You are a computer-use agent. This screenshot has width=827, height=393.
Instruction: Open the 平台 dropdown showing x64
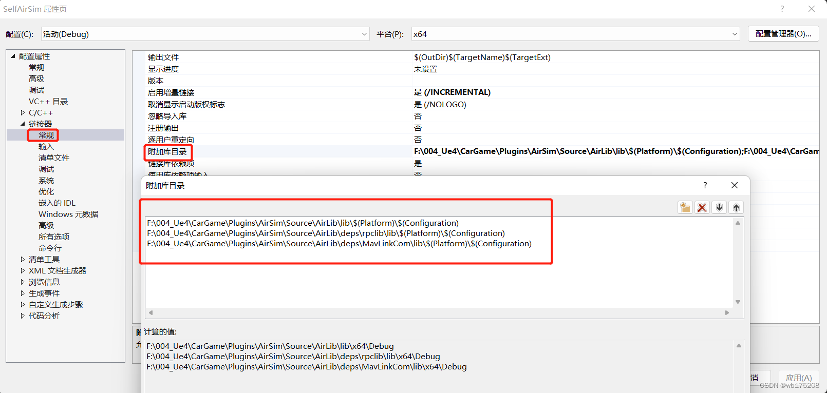click(x=575, y=34)
